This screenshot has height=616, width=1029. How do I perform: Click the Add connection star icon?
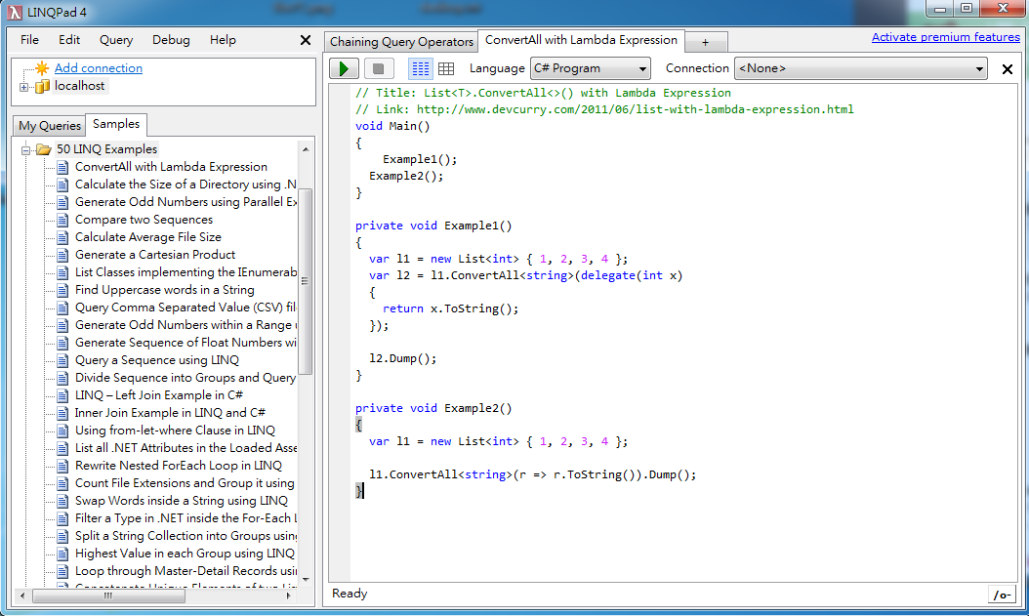42,68
